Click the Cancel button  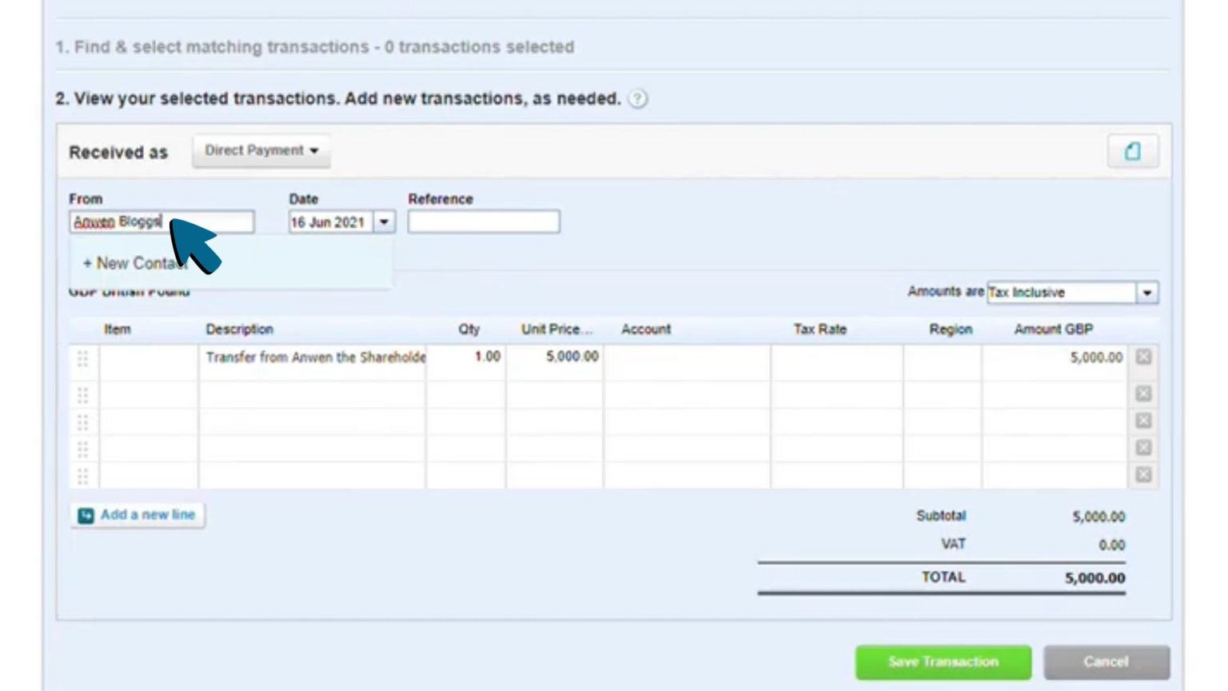(1106, 661)
